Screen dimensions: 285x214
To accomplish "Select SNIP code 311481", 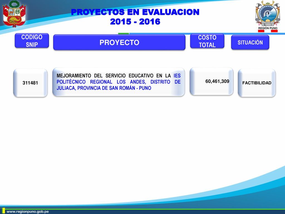I will pyautogui.click(x=30, y=83).
